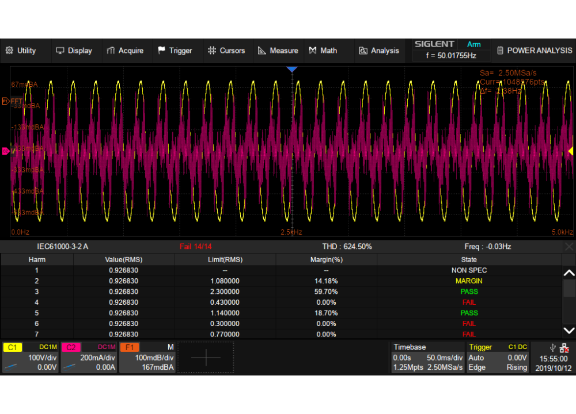Toggle channel C1 settings box
Image resolution: width=576 pixels, height=414 pixels.
pyautogui.click(x=31, y=357)
